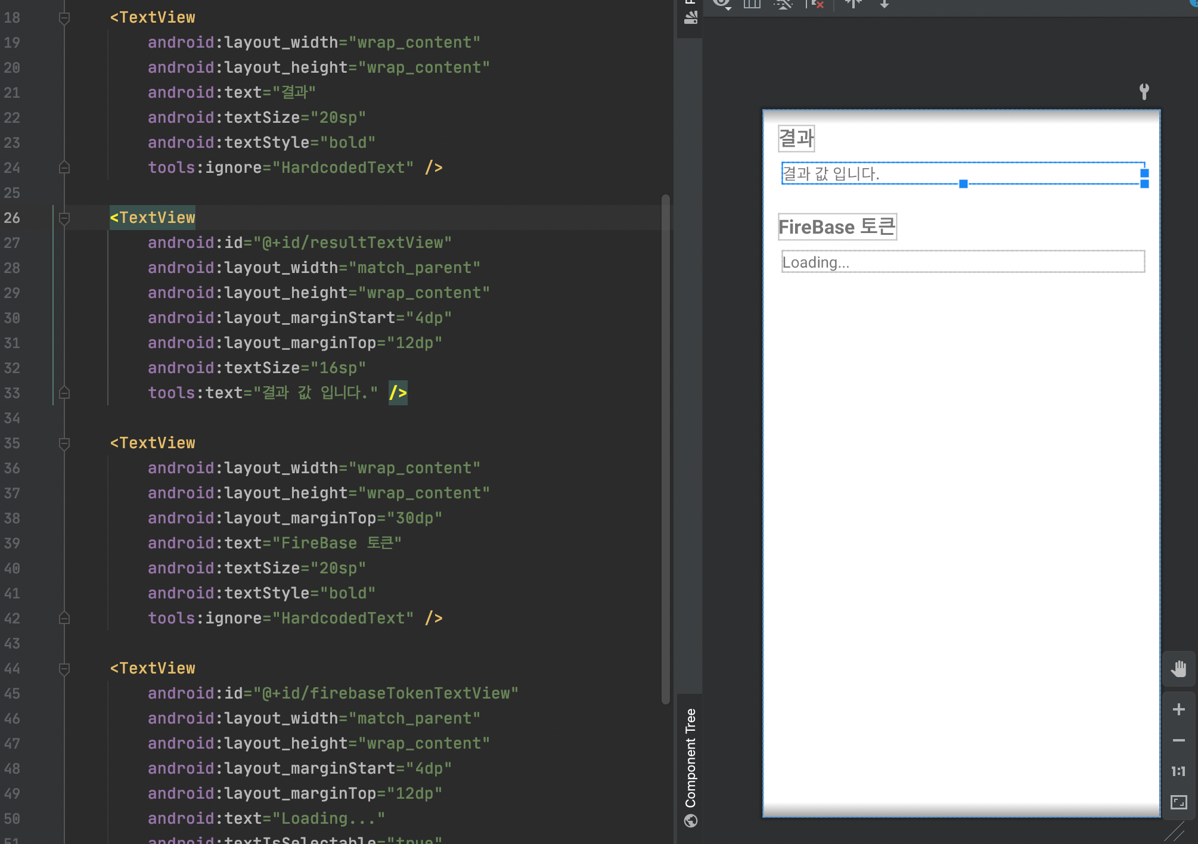Open the view options eye dropdown
This screenshot has width=1198, height=844.
tap(722, 4)
